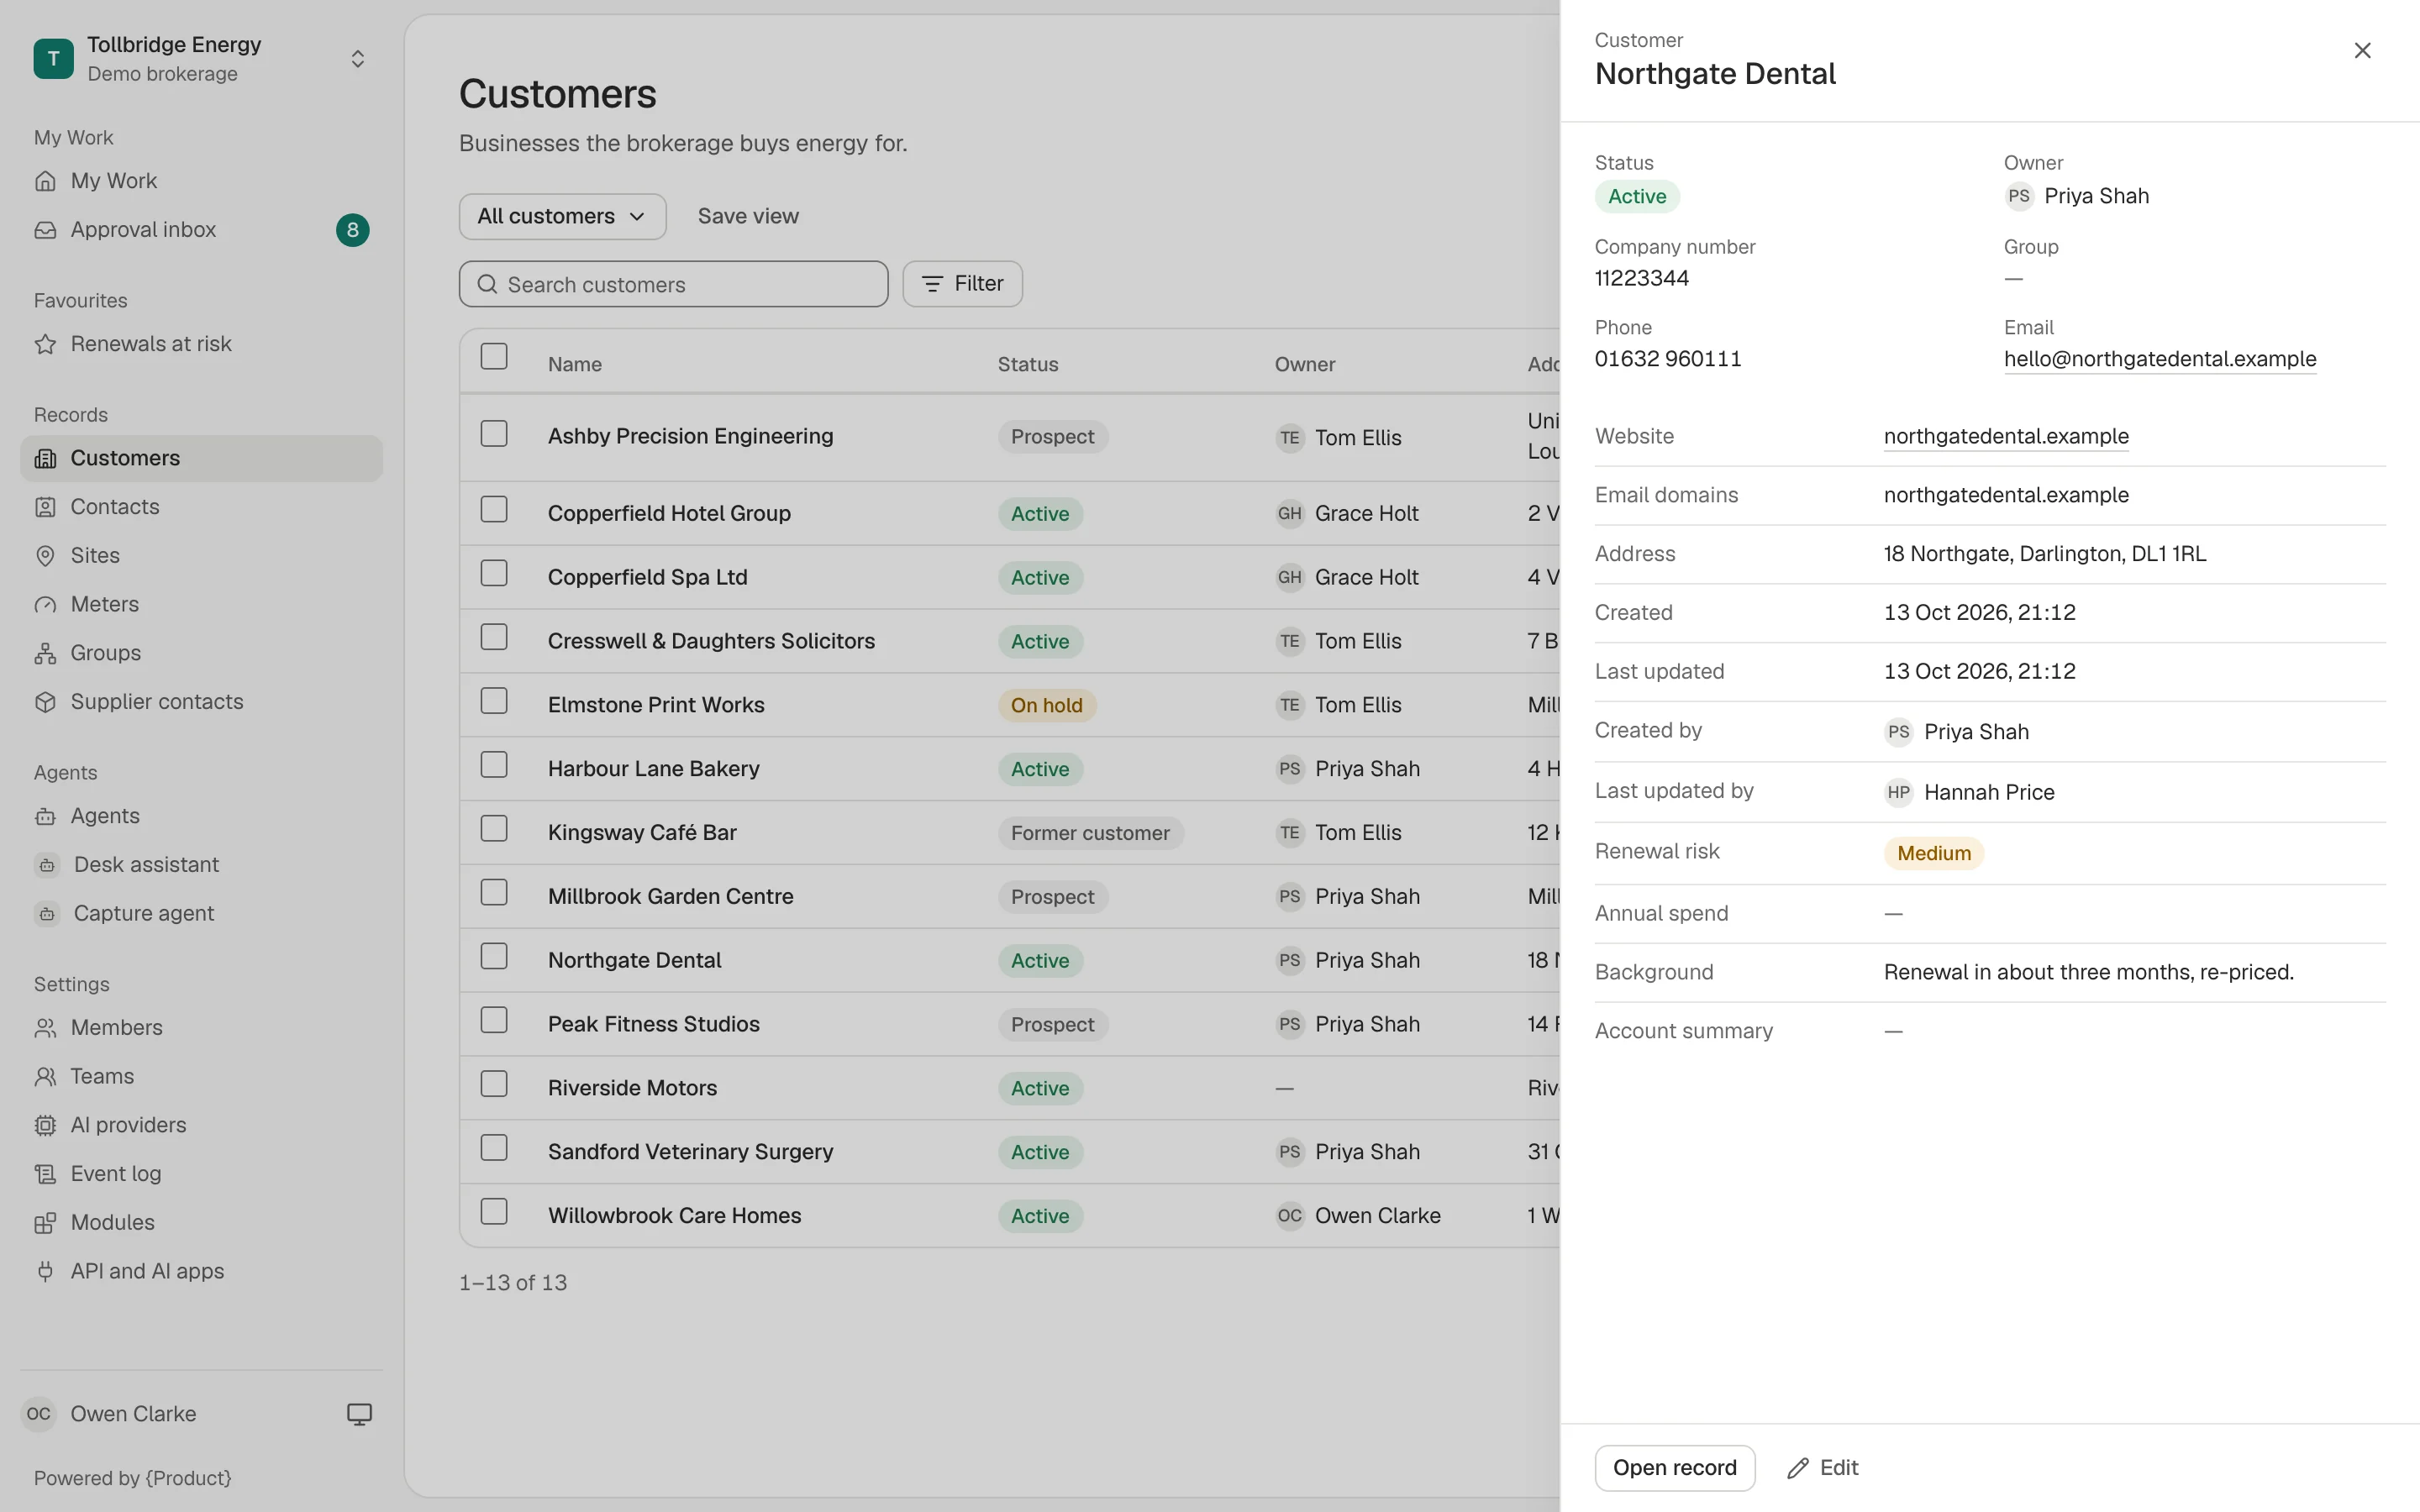This screenshot has width=2420, height=1512.
Task: Open Approval inbox tray icon
Action: pos(45,230)
